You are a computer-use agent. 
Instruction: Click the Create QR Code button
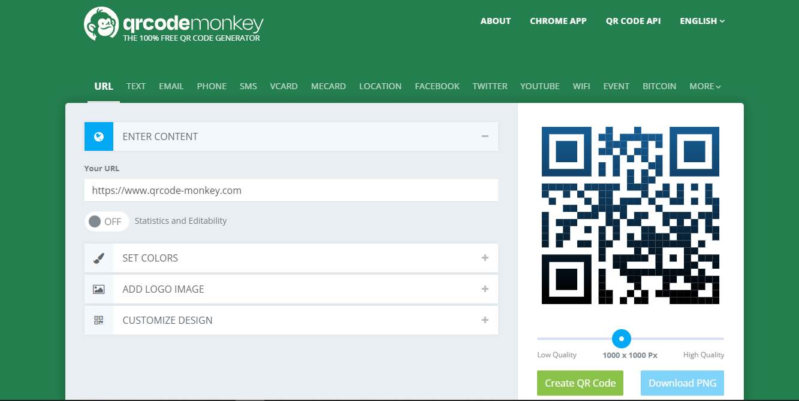tap(580, 383)
